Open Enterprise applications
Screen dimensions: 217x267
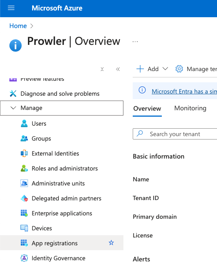pos(62,214)
